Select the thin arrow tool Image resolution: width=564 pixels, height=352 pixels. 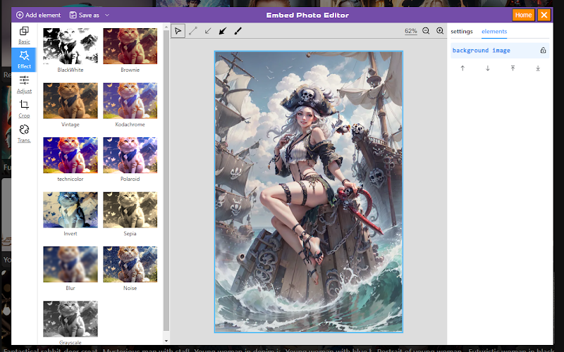click(x=208, y=31)
